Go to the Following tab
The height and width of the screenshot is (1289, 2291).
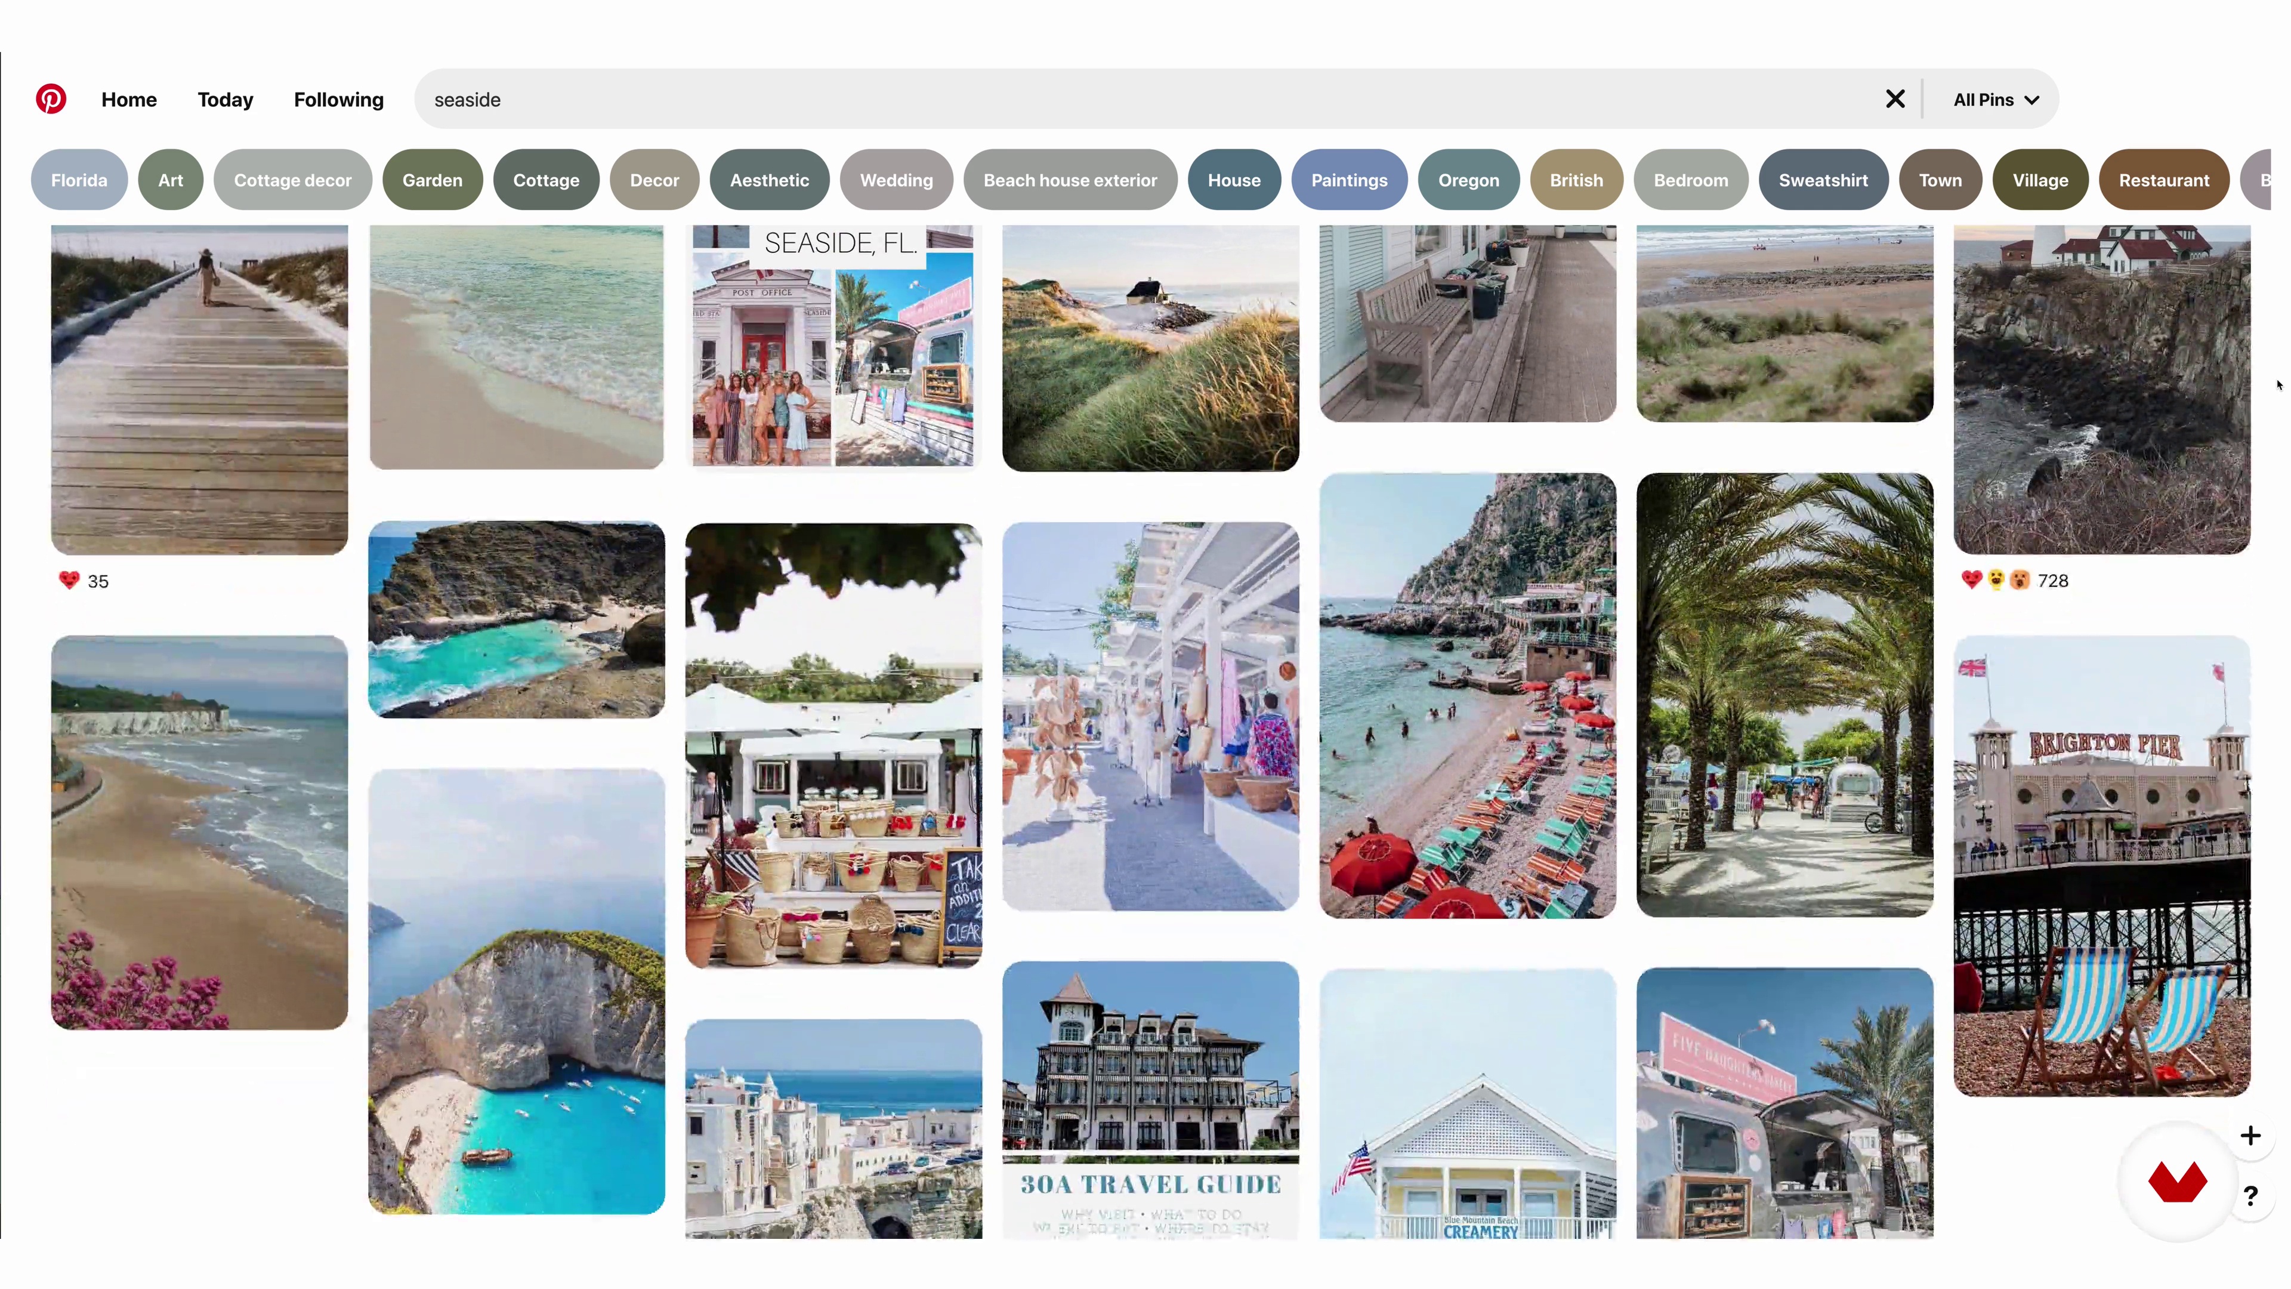339,100
